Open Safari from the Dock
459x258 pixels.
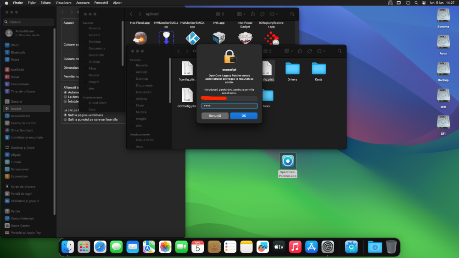100,247
